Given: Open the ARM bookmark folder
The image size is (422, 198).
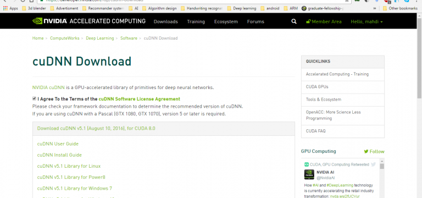Looking at the screenshot, I should (x=290, y=8).
